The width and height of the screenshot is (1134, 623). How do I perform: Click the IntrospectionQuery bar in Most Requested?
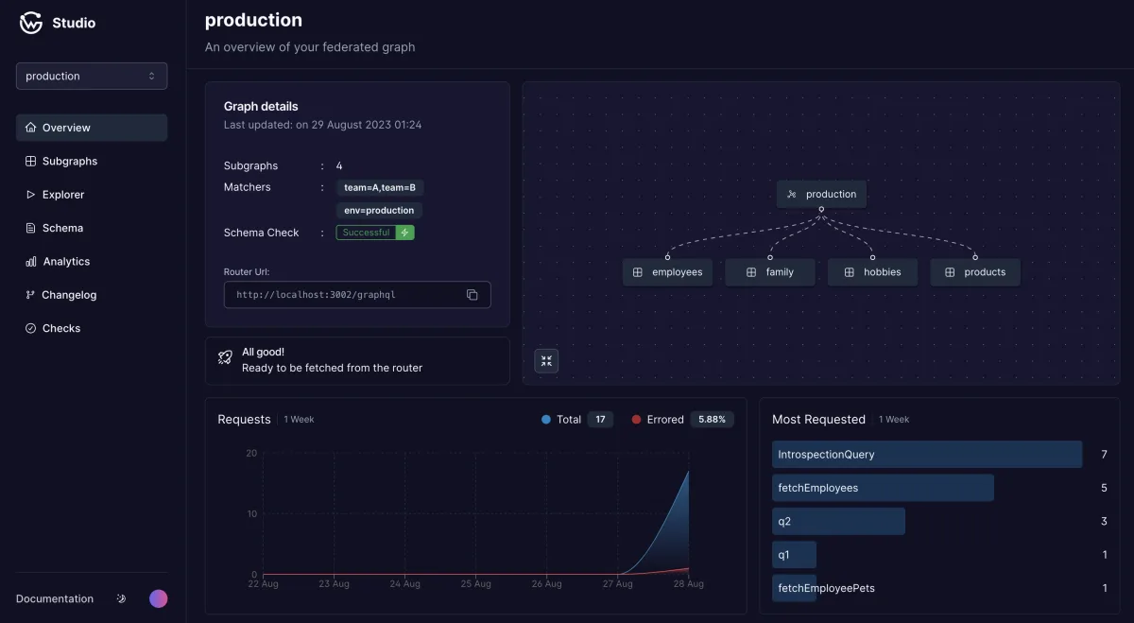point(927,455)
